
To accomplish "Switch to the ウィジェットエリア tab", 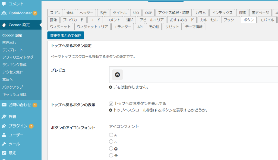I will [92, 27].
